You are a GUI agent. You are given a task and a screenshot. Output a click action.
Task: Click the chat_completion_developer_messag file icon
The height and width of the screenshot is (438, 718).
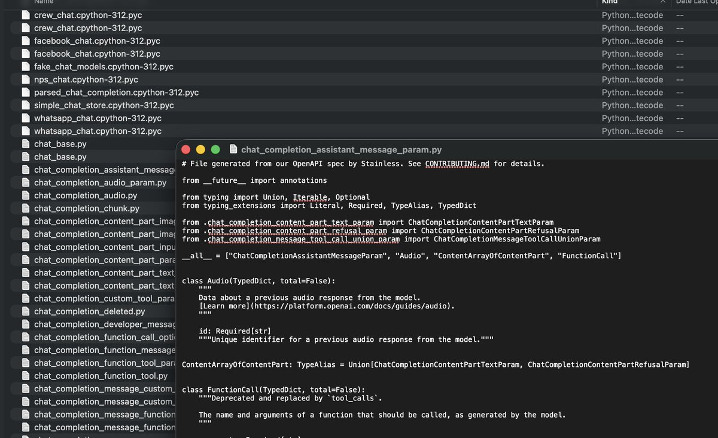[x=26, y=324]
